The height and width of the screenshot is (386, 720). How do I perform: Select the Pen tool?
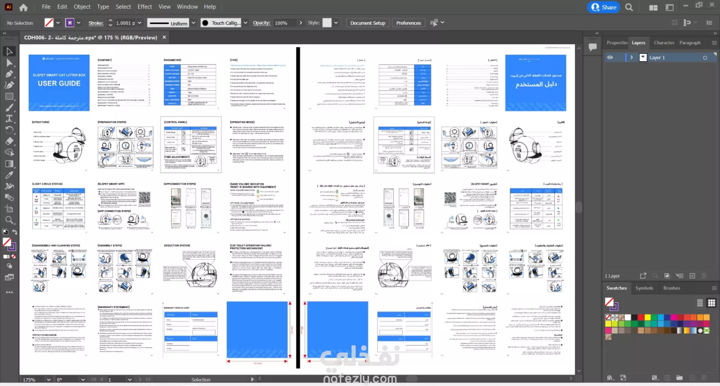(x=9, y=74)
